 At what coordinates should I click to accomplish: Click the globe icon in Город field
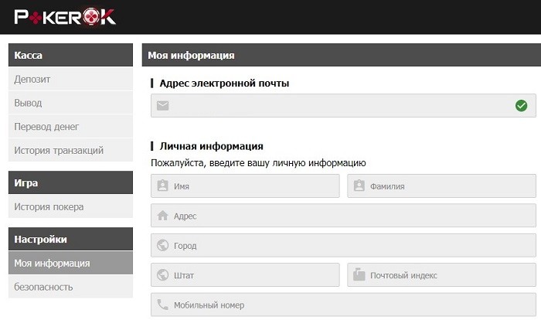[x=162, y=246]
